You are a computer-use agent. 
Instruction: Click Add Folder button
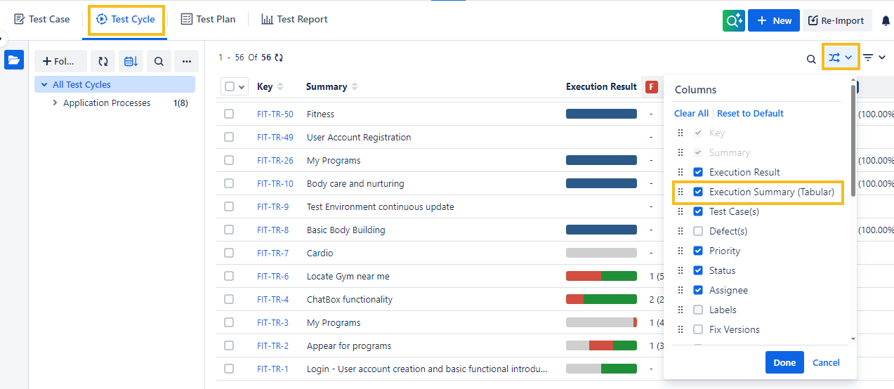[60, 61]
